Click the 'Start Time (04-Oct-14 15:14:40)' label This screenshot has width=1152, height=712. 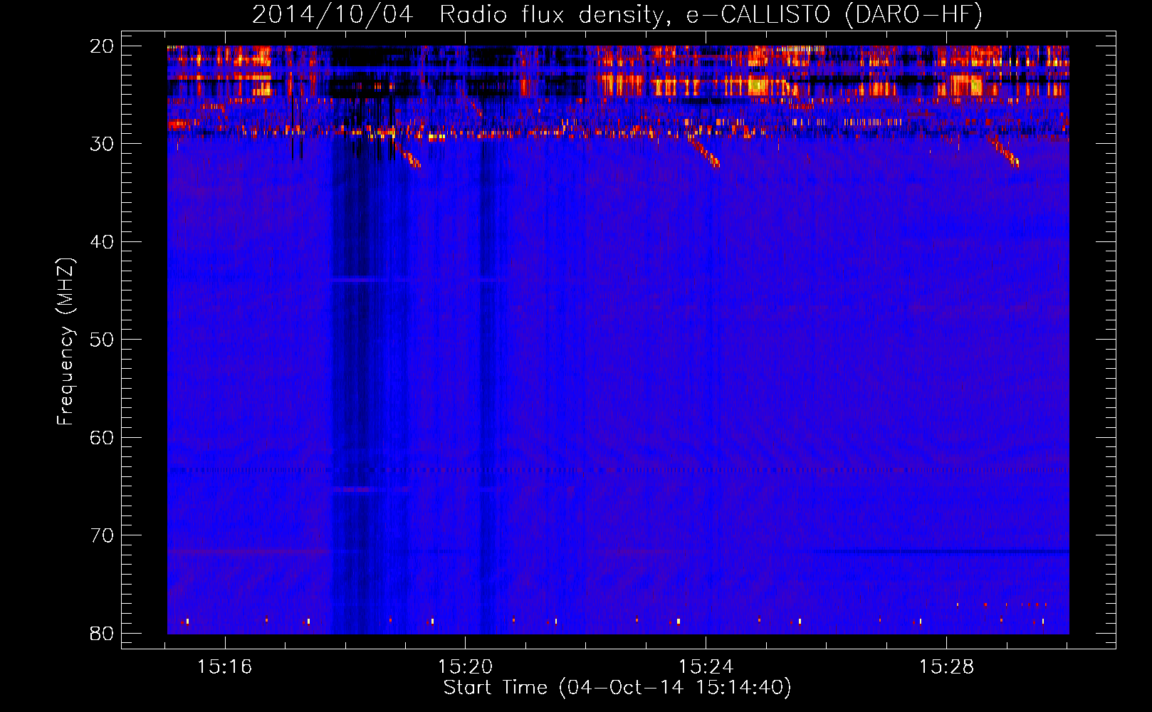click(617, 688)
